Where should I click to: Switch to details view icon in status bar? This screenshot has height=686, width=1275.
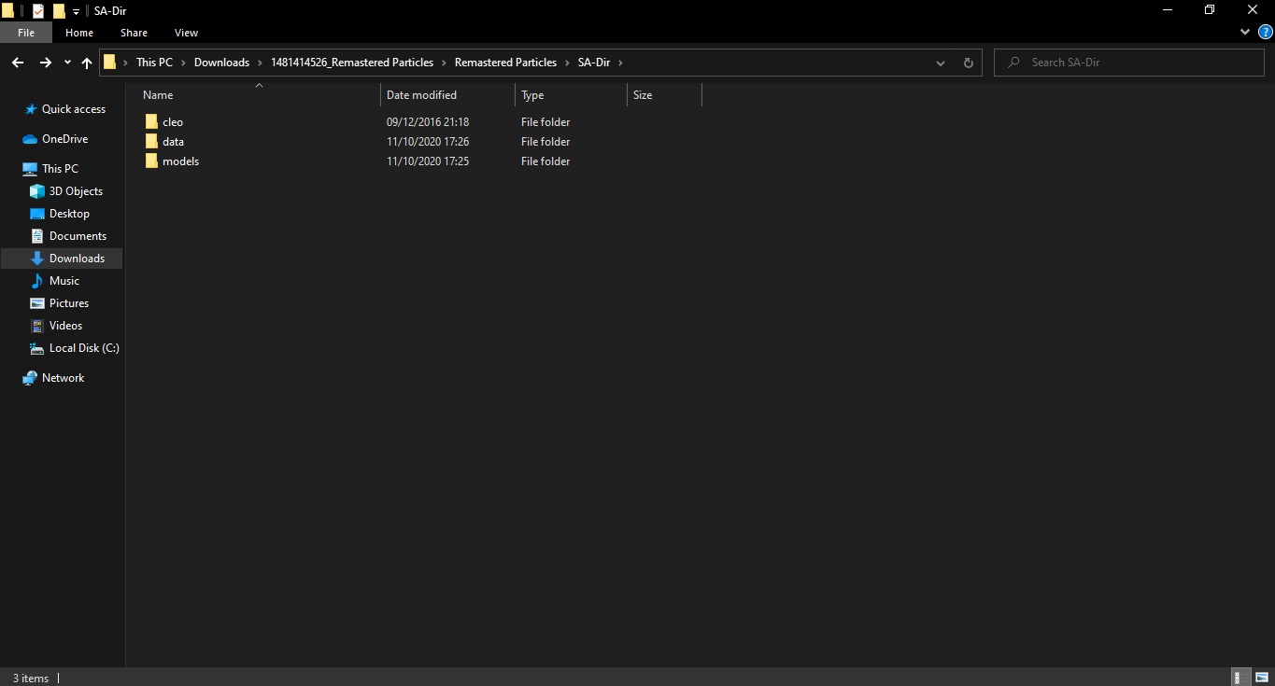(1241, 678)
